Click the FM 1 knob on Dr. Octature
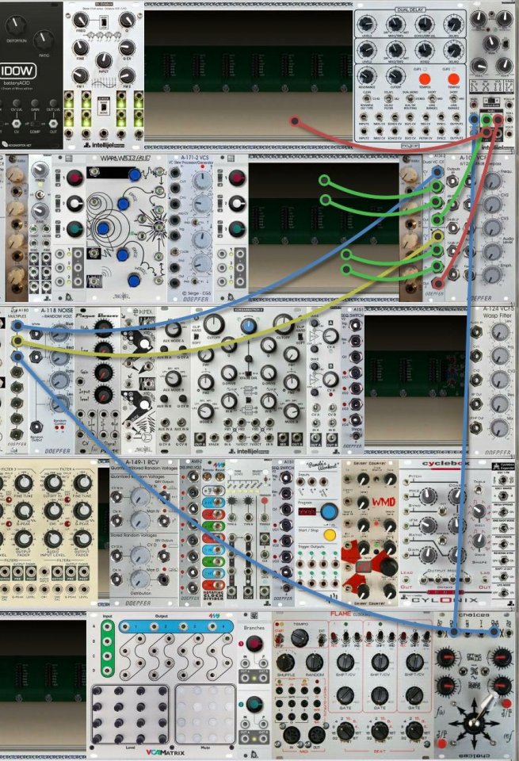The height and width of the screenshot is (761, 519). click(81, 76)
